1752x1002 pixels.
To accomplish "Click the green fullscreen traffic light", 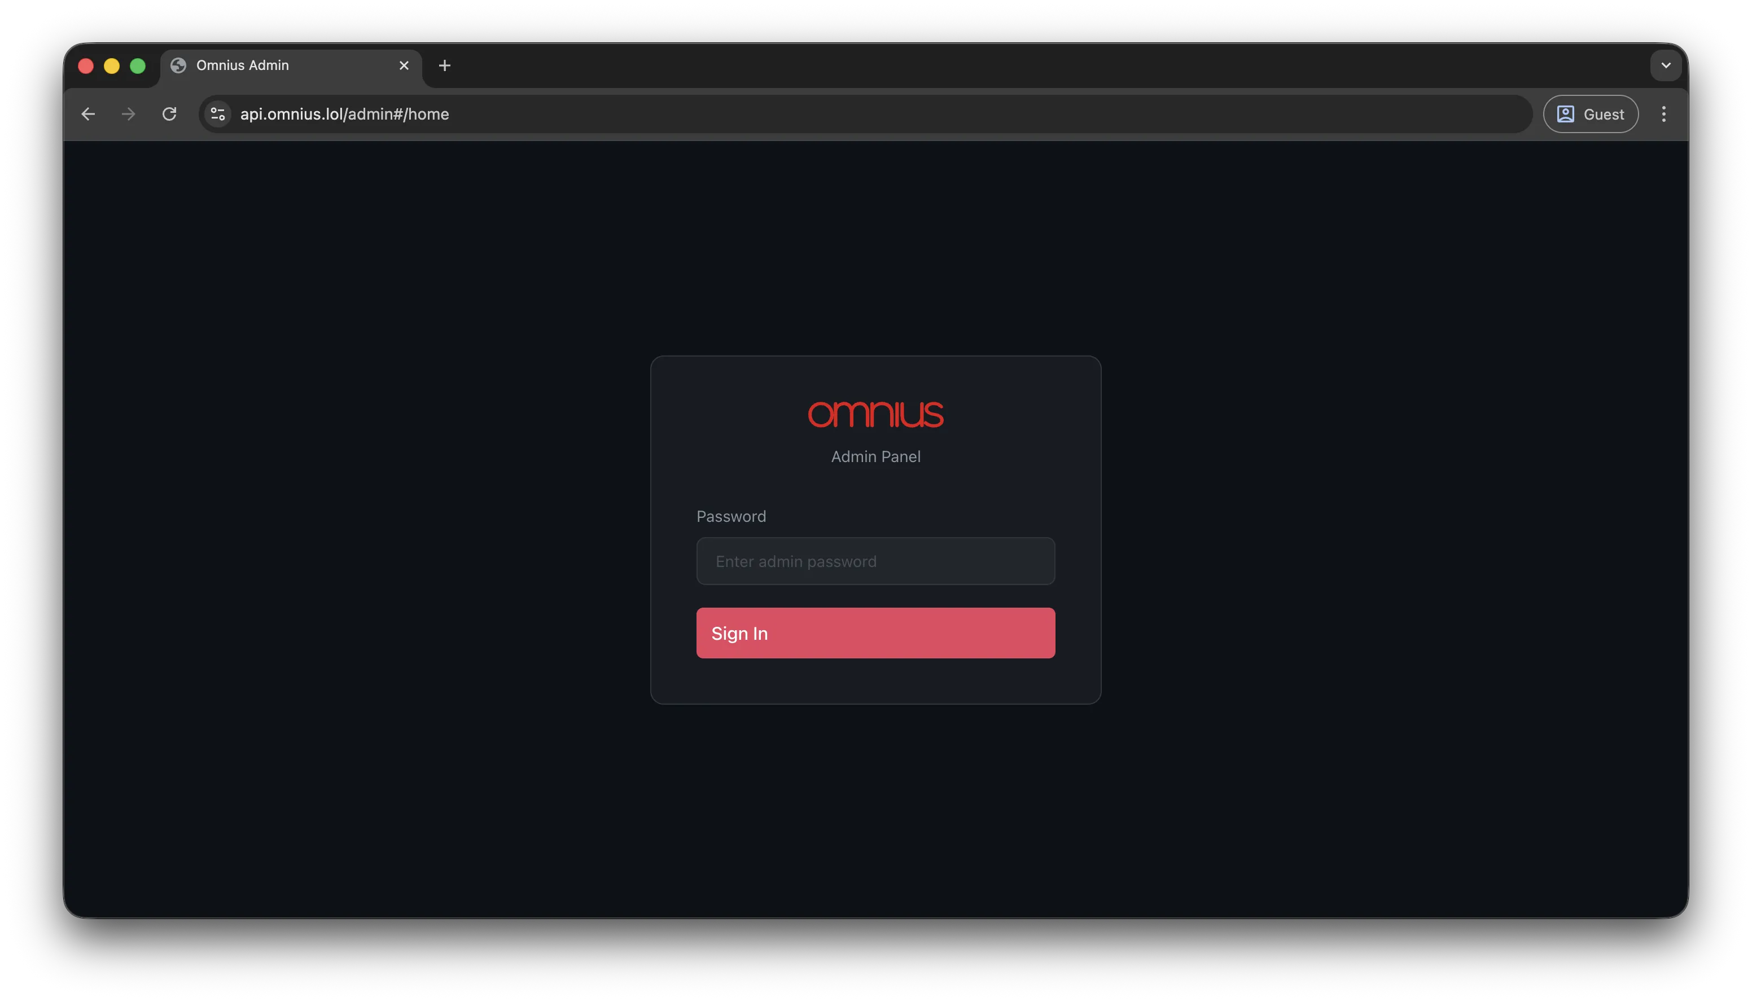I will click(x=138, y=65).
